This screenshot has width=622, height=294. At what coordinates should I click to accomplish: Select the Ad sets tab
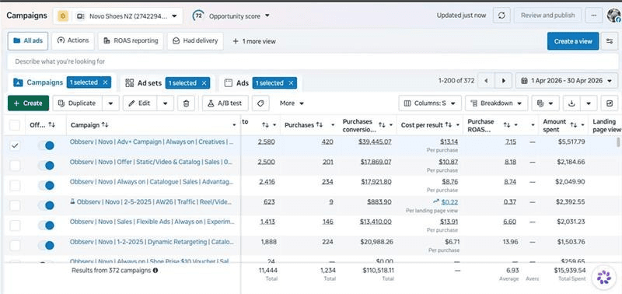click(149, 83)
